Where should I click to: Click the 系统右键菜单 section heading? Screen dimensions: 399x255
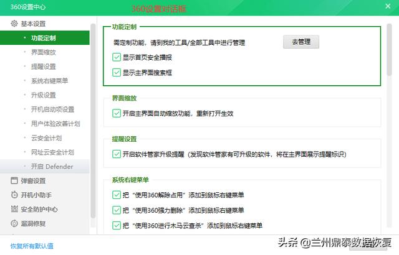pos(130,180)
